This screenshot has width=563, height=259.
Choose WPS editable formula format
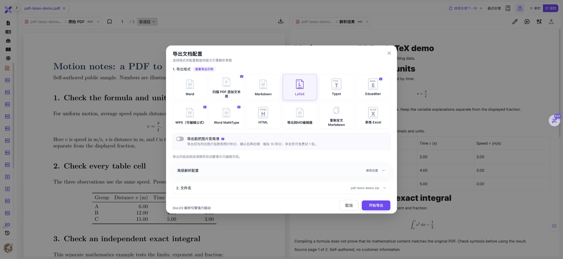click(190, 116)
